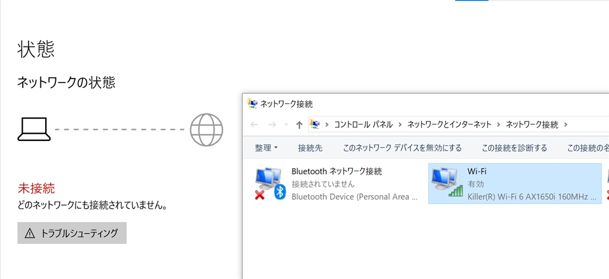Expand chevron before コントロール パネル breadcrumb
The width and height of the screenshot is (609, 279).
(327, 125)
